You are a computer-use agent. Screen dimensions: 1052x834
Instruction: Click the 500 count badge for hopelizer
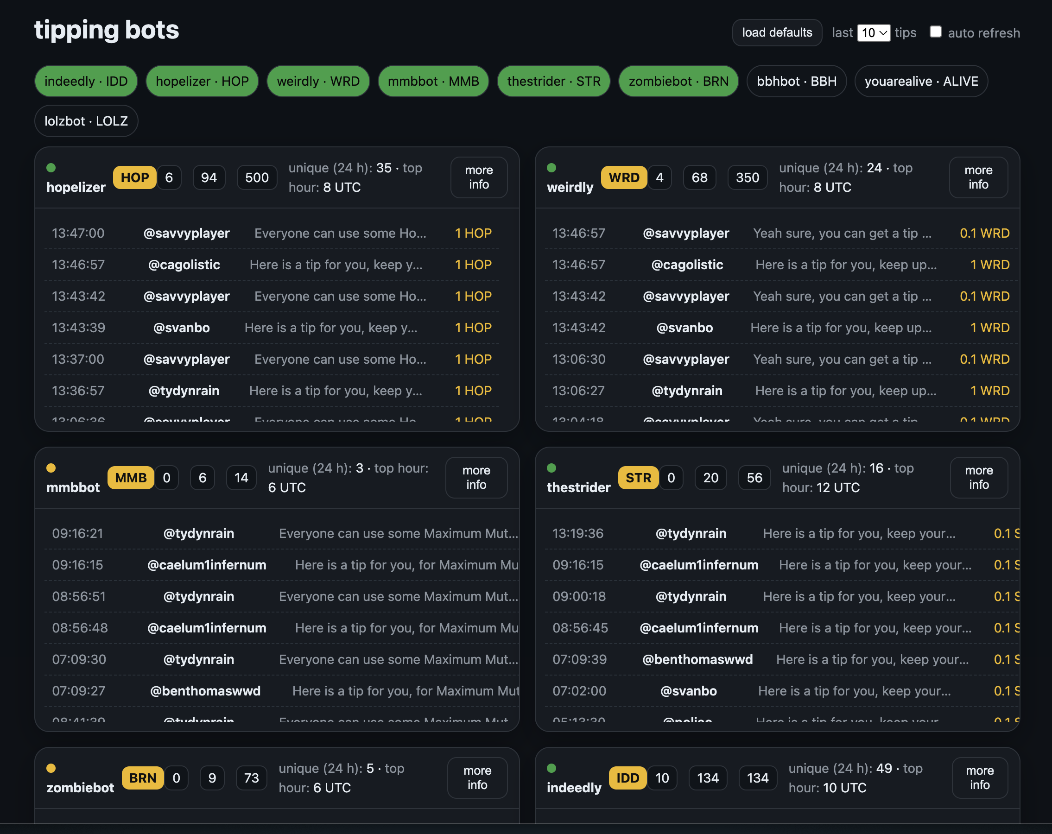point(257,177)
